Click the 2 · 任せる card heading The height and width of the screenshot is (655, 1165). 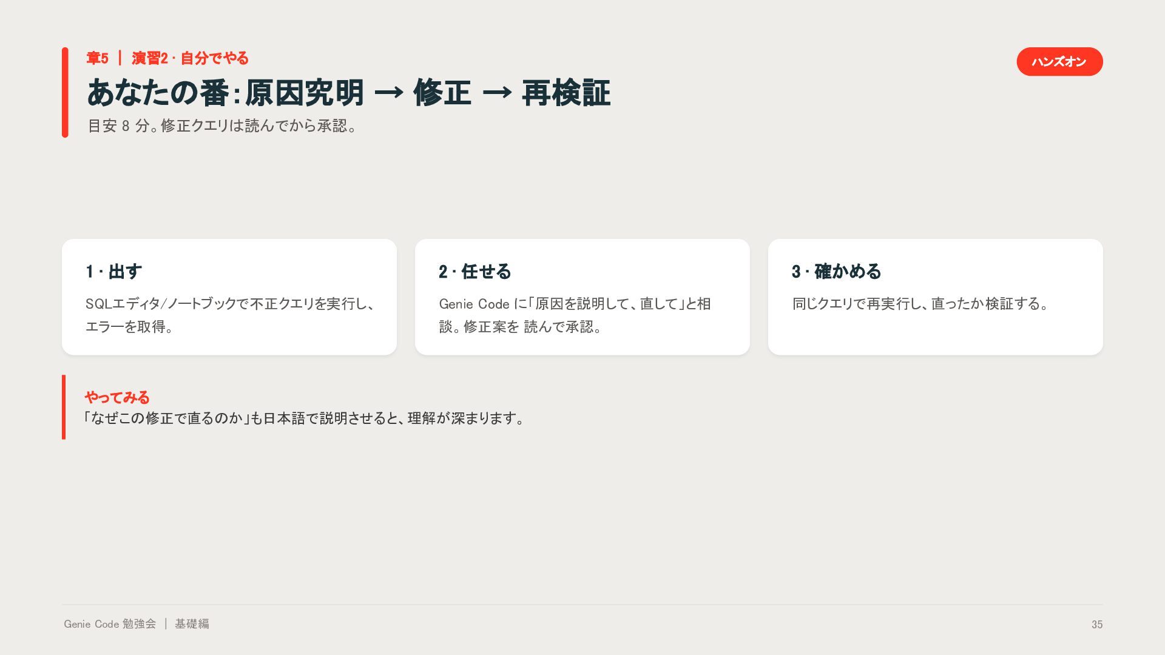[475, 271]
